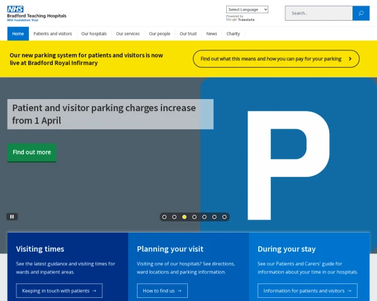The height and width of the screenshot is (301, 377).
Task: Open the Select Language dropdown
Action: pyautogui.click(x=247, y=9)
